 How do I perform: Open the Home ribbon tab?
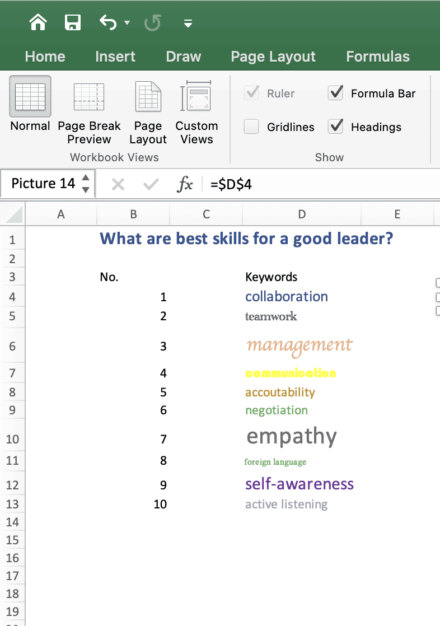45,57
